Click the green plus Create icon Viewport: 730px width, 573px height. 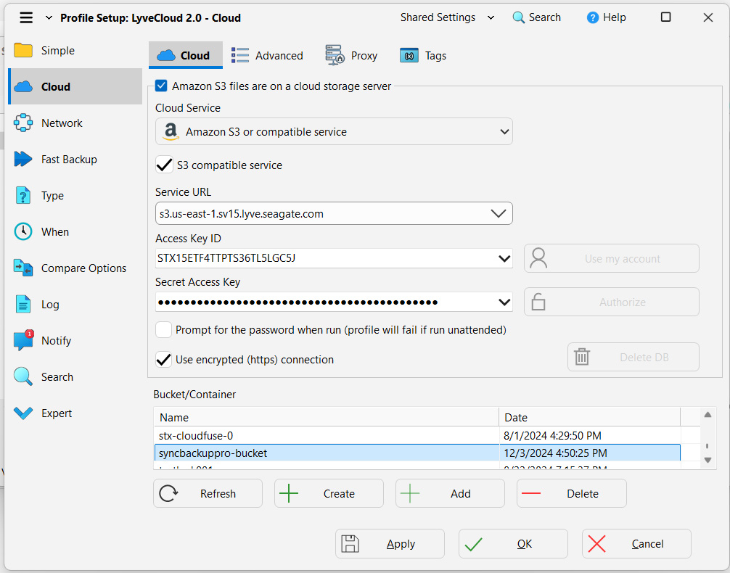(289, 493)
